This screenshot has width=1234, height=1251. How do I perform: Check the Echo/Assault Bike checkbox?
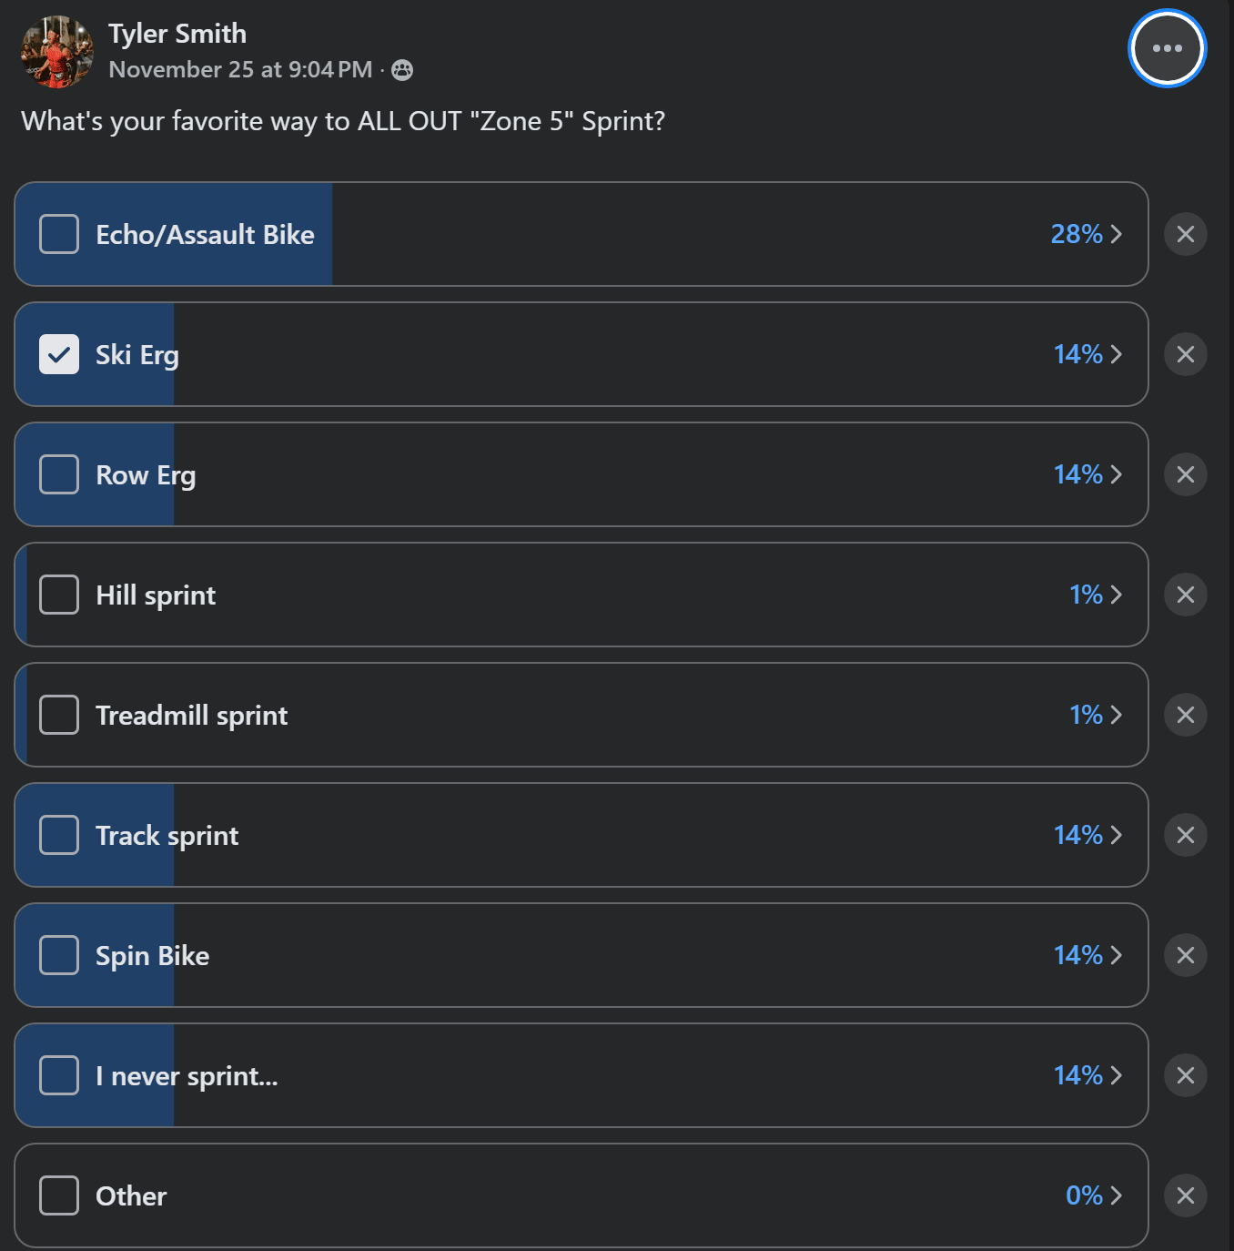pyautogui.click(x=59, y=234)
